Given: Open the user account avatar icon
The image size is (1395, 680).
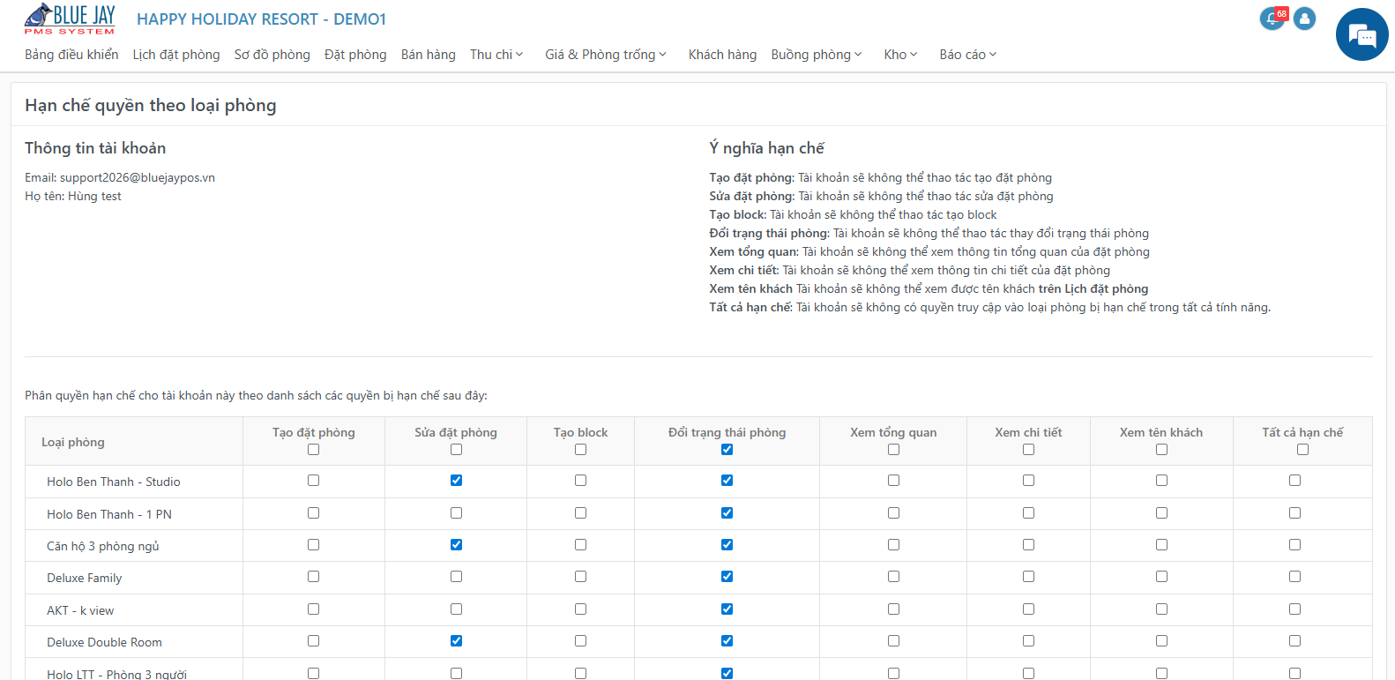Looking at the screenshot, I should click(x=1305, y=19).
